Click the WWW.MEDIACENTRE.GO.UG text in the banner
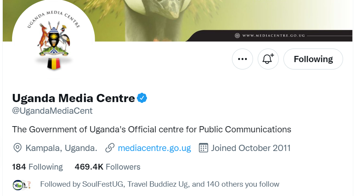 [x=273, y=36]
